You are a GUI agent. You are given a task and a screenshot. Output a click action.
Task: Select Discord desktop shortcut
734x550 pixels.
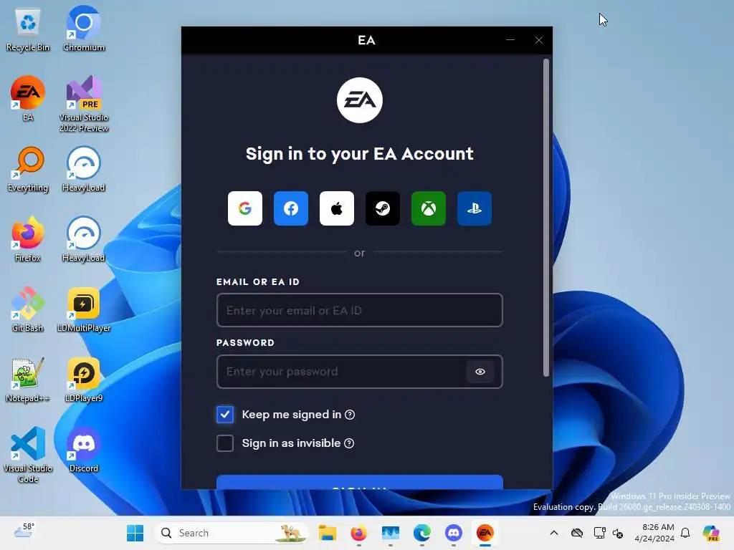tap(84, 450)
